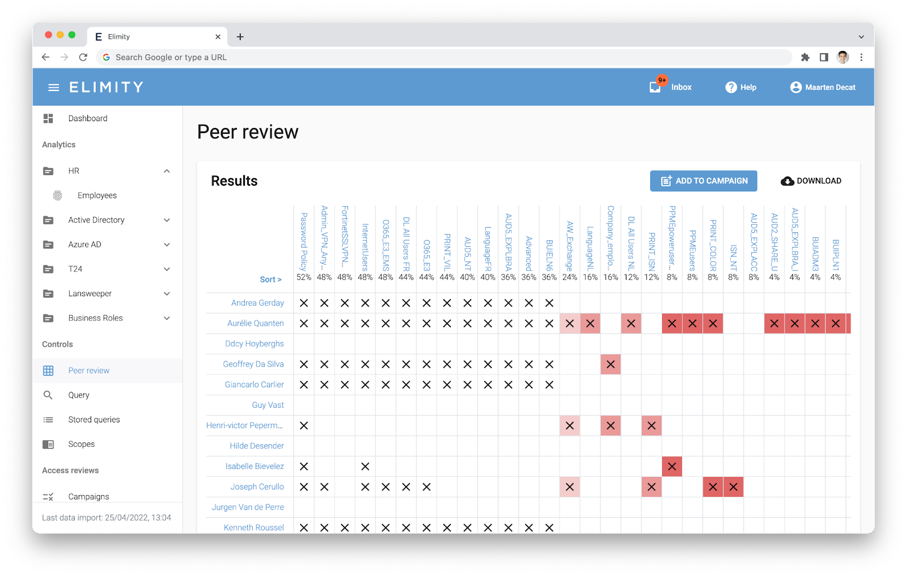Click the hamburger menu beside ELIMITY
907x576 pixels.
coord(54,87)
